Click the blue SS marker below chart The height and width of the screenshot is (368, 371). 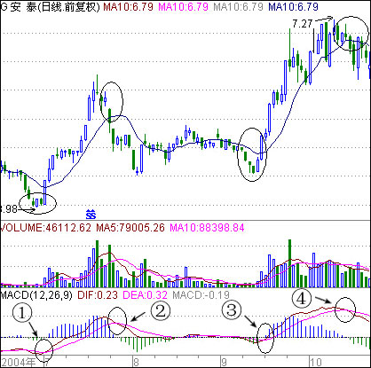(x=91, y=215)
